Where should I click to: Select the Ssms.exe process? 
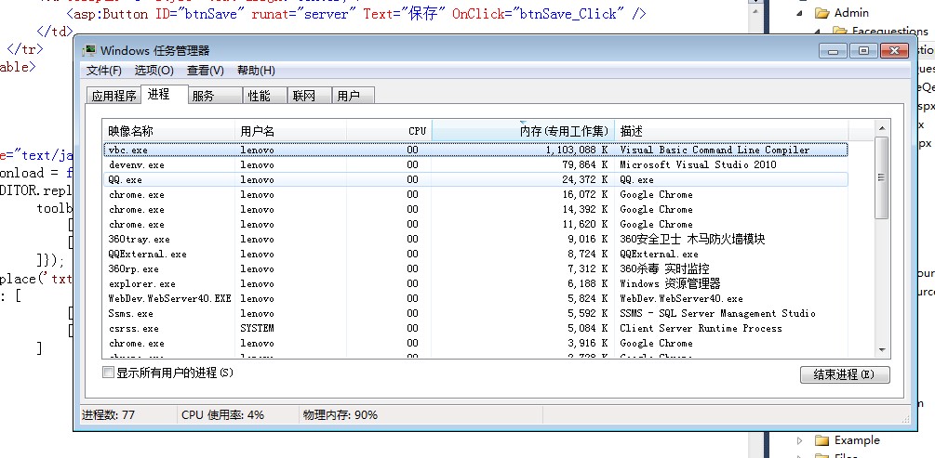click(x=475, y=314)
